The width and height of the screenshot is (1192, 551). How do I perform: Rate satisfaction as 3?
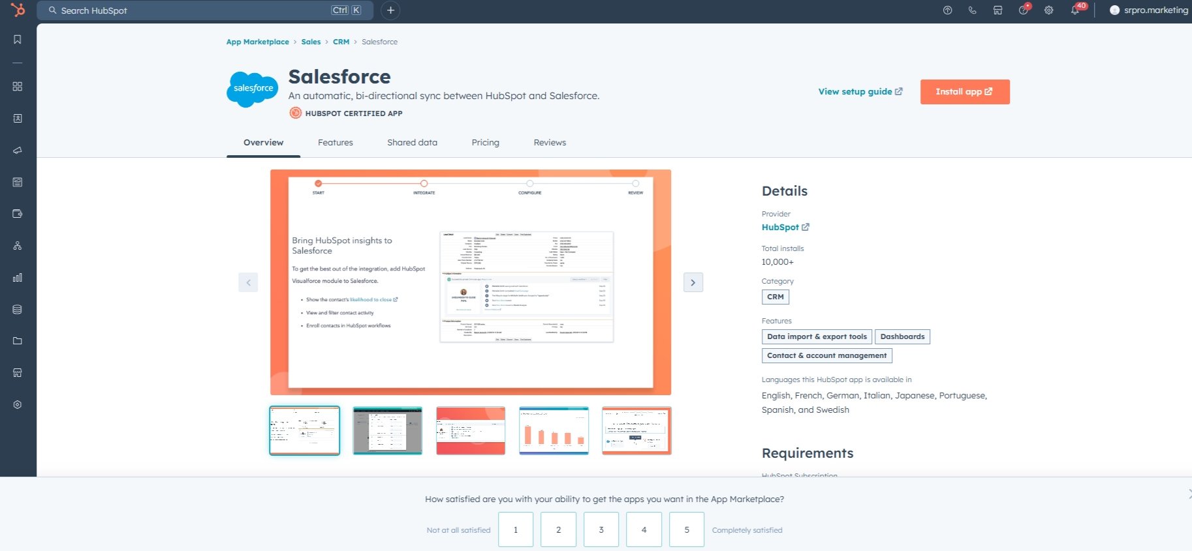[x=601, y=529]
